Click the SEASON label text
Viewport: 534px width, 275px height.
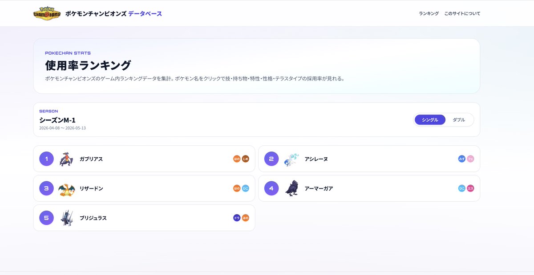pyautogui.click(x=49, y=111)
